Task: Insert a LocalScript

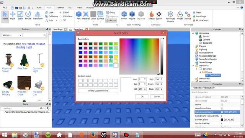Action: coord(200,16)
